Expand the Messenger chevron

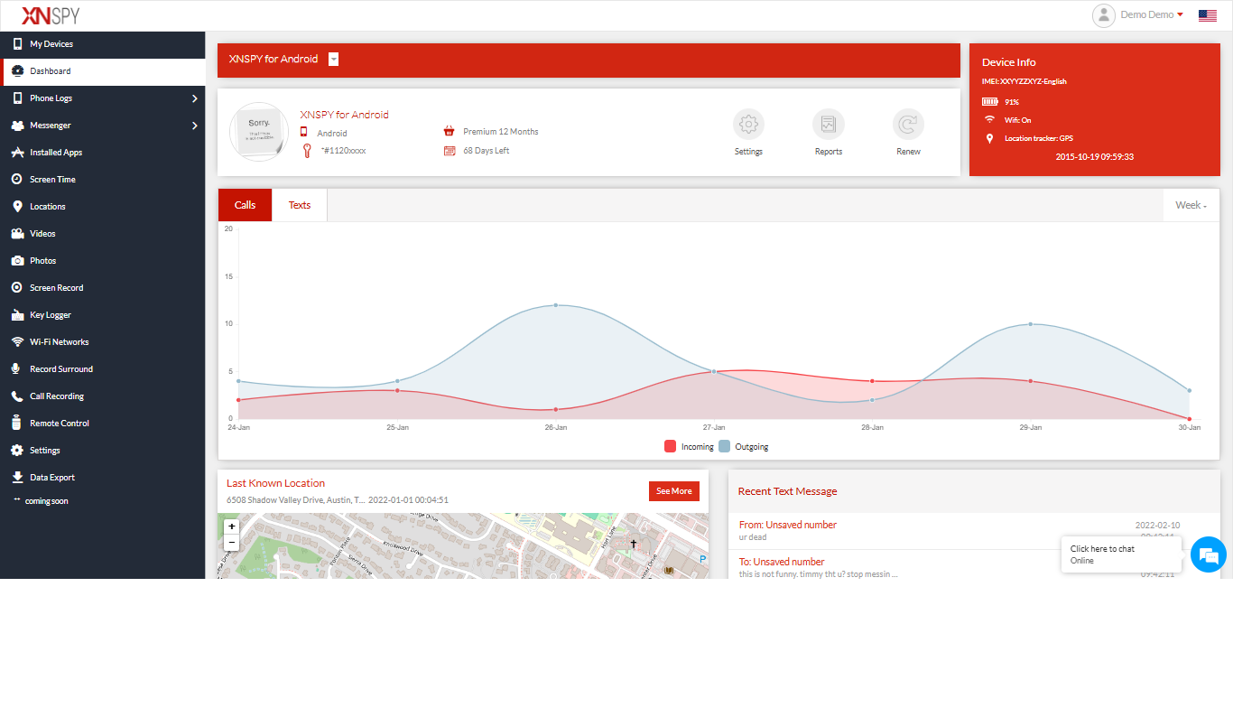coord(194,126)
